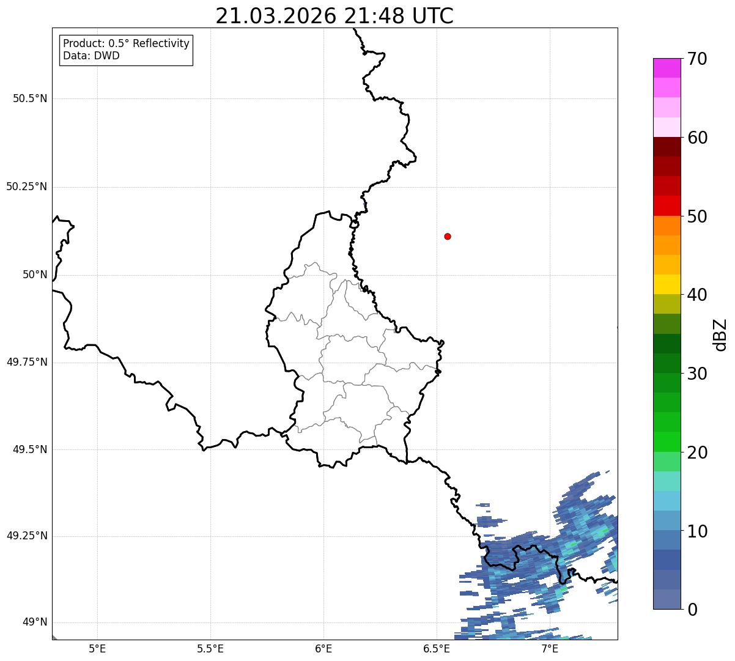Click the 7°E longitude label

point(550,648)
